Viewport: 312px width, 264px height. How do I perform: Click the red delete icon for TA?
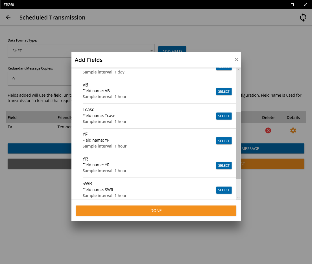268,131
